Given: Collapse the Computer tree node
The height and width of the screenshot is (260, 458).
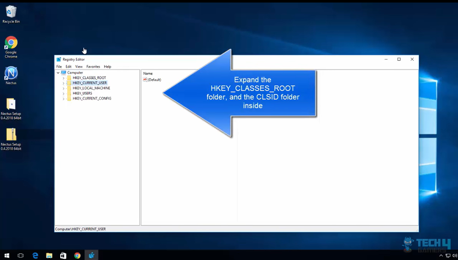Looking at the screenshot, I should click(58, 72).
